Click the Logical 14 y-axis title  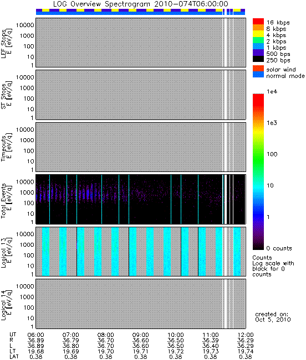6,305
